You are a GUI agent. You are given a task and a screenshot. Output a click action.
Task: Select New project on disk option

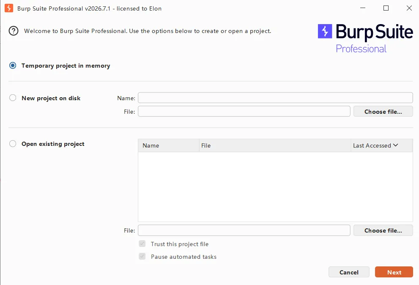[13, 98]
